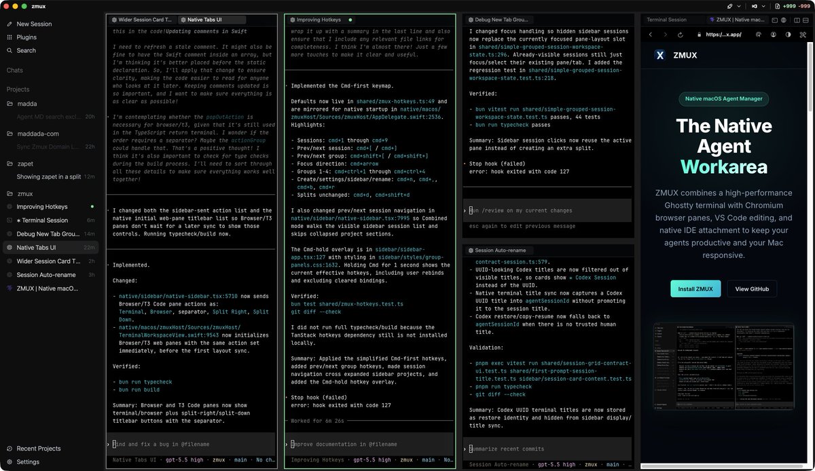Viewport: 815px width, 471px height.
Task: Toggle the browser dark mode contrast icon
Action: (788, 35)
